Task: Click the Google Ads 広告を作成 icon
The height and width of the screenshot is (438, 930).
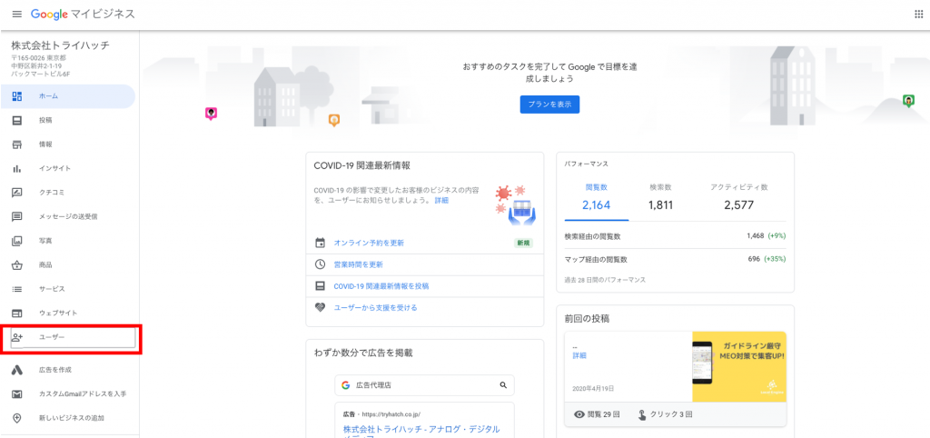Action: point(17,370)
